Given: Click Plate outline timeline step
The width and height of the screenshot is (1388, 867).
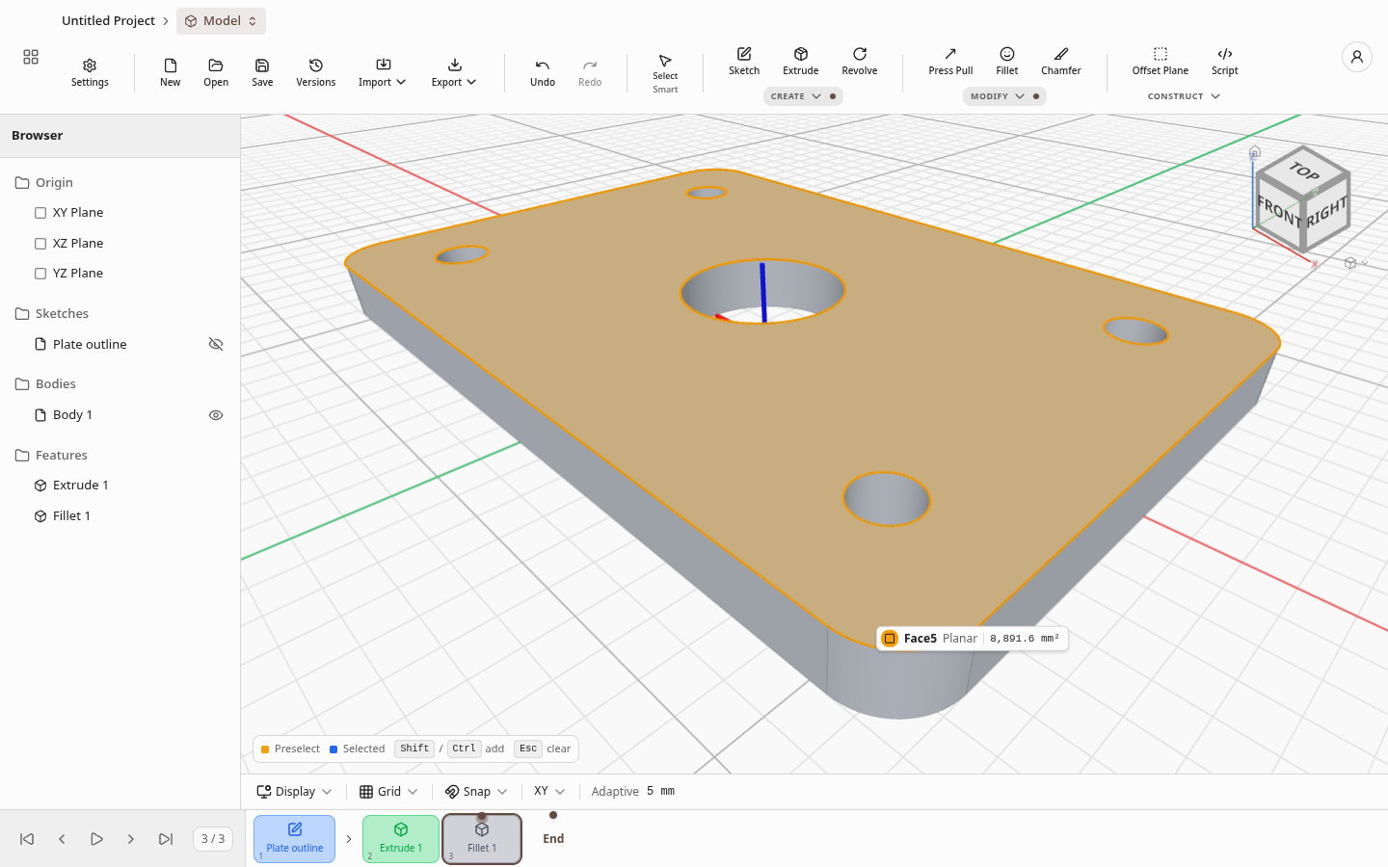Looking at the screenshot, I should [295, 839].
